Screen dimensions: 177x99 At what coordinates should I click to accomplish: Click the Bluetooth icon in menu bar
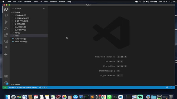[140, 2]
